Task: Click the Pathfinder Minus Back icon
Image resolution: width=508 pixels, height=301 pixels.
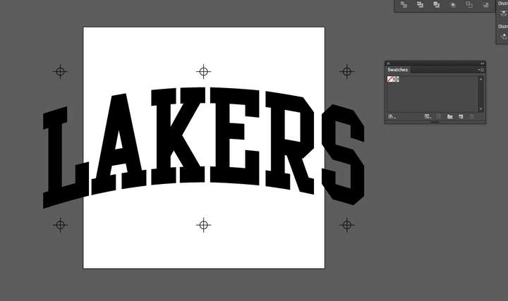Action: coord(485,5)
